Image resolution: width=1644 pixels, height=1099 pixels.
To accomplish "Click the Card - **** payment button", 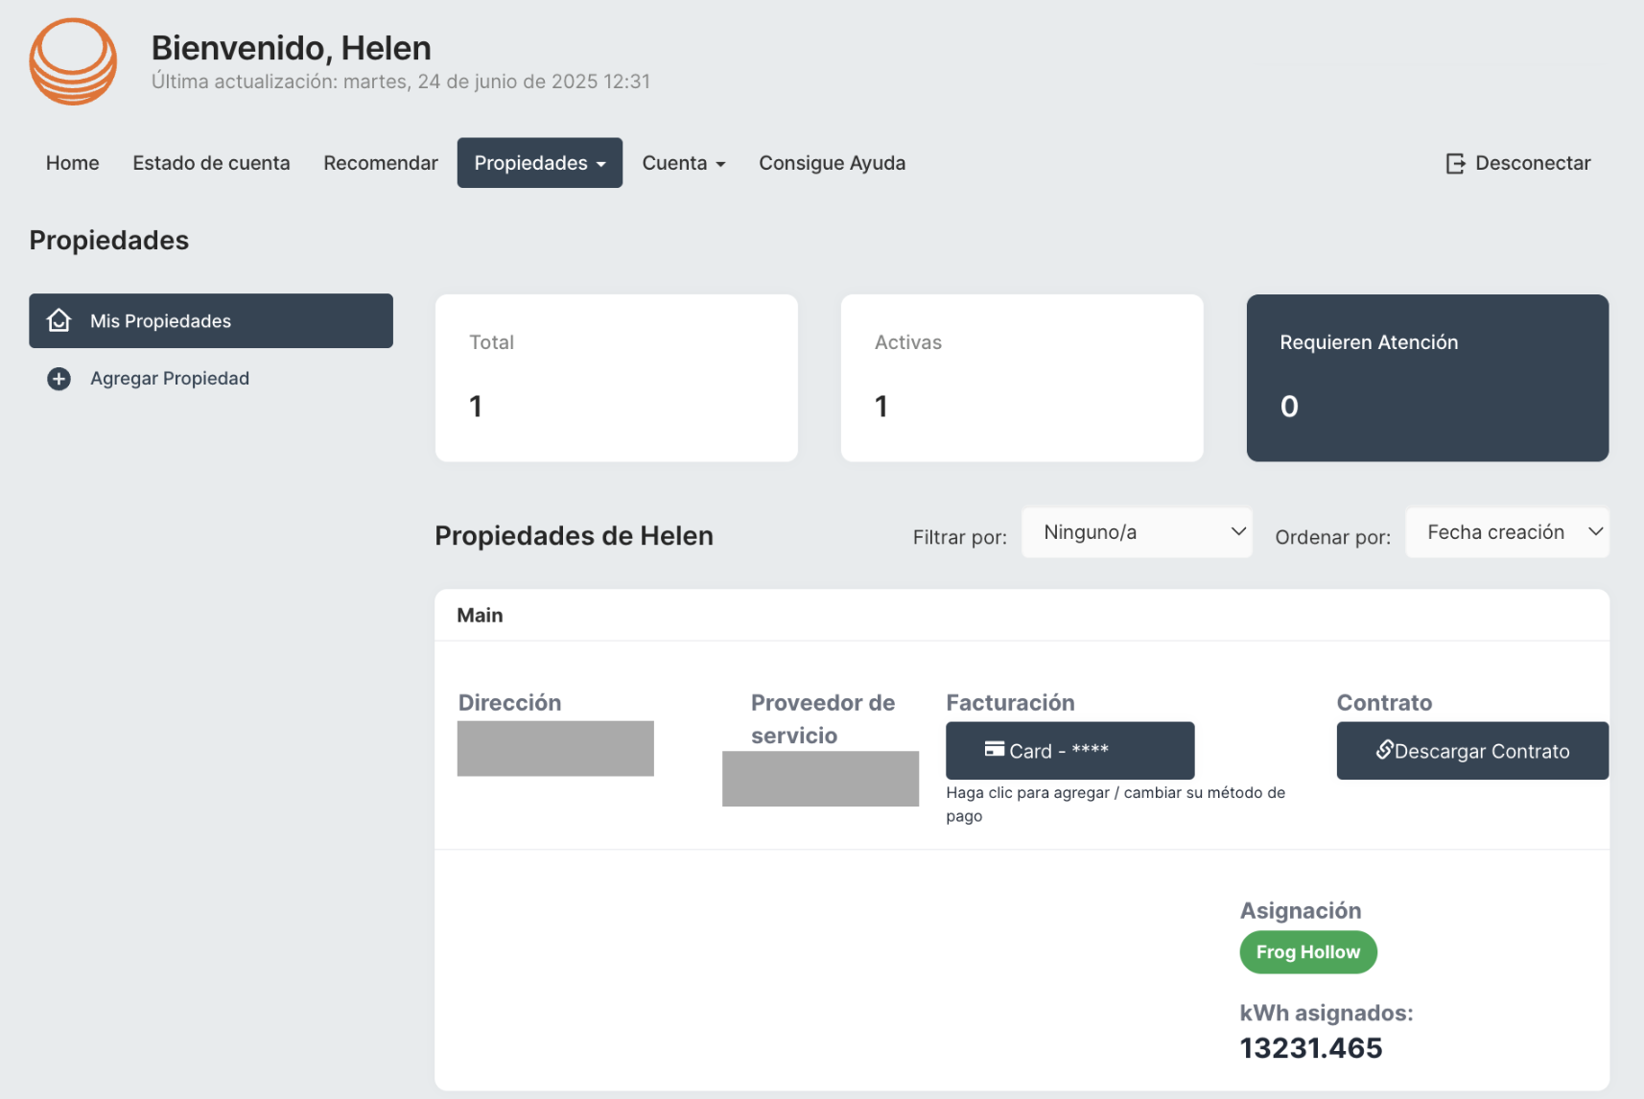I will tap(1070, 751).
